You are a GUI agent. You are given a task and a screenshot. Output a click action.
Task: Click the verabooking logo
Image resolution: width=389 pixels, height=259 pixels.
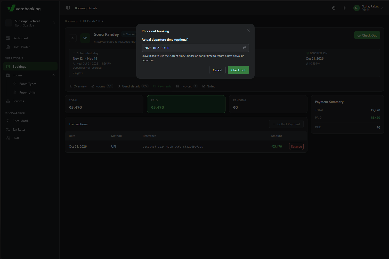pos(24,8)
